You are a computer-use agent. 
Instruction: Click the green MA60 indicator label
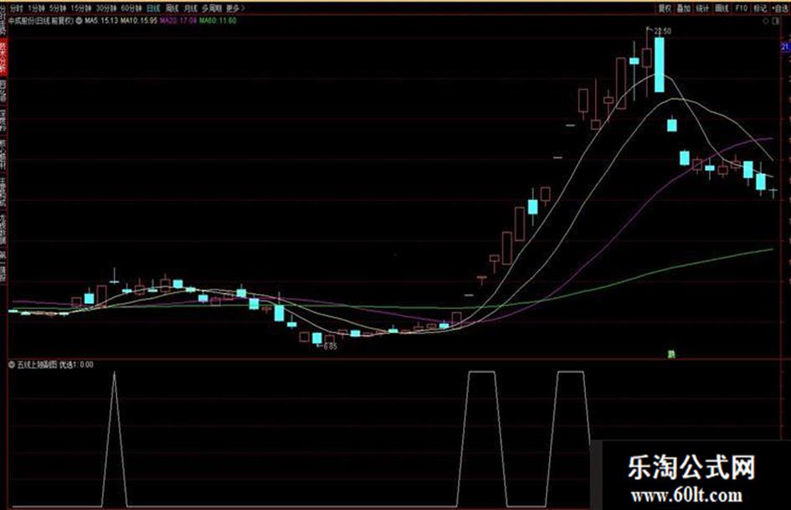218,21
